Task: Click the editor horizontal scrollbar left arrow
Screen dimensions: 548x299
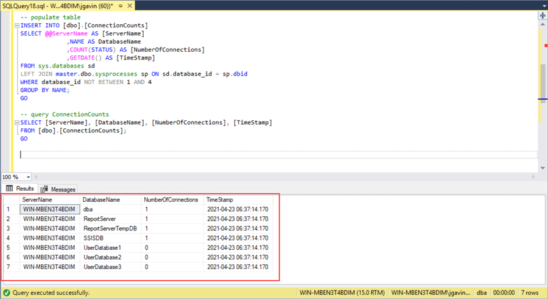Action: 36,177
